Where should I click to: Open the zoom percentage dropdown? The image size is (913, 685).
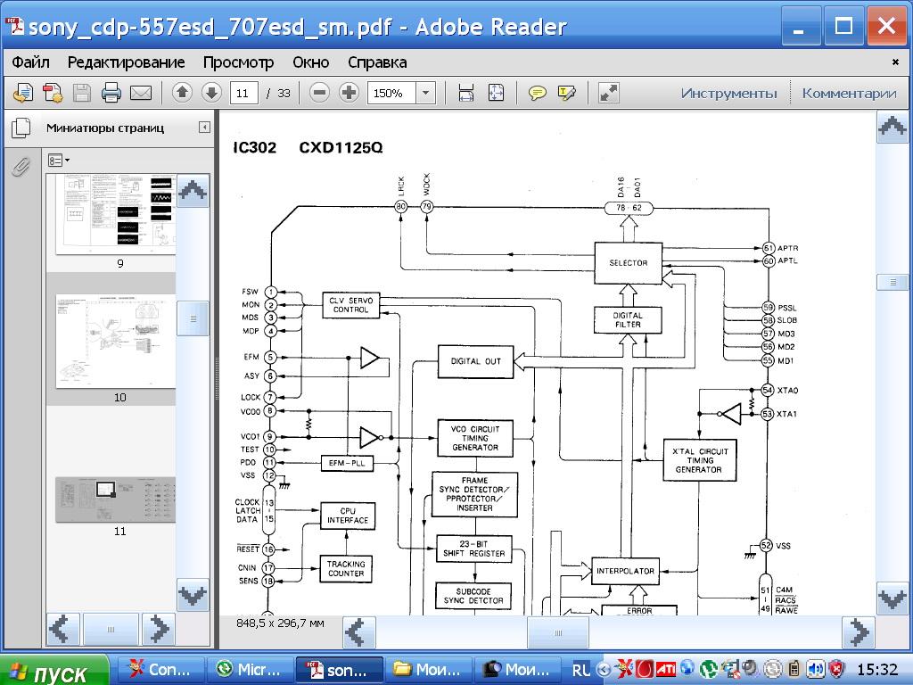click(425, 93)
